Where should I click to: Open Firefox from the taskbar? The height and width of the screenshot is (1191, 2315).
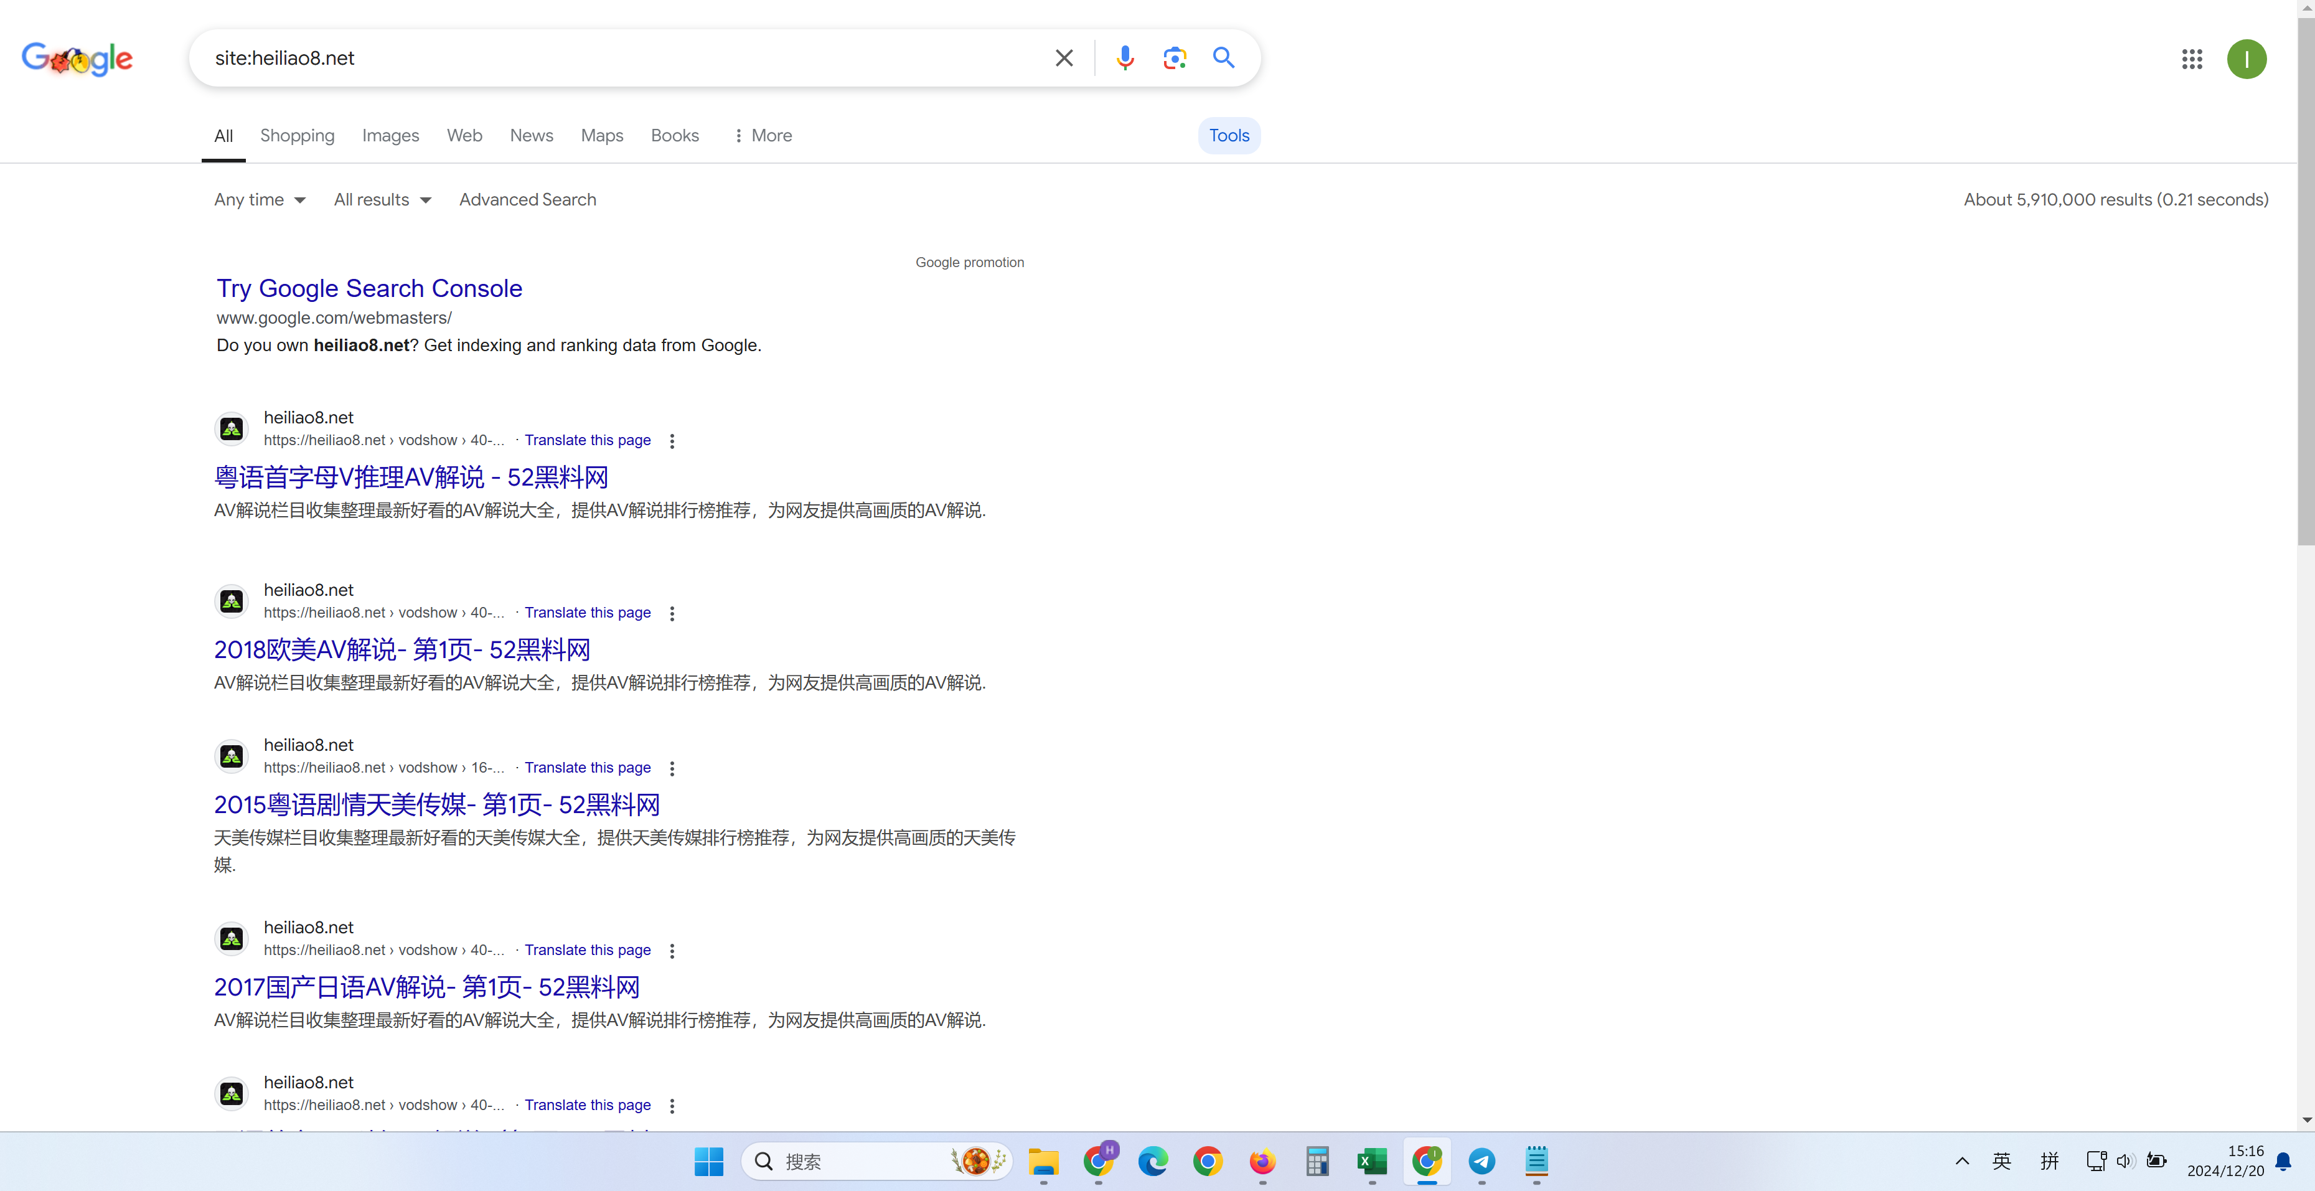(x=1262, y=1161)
